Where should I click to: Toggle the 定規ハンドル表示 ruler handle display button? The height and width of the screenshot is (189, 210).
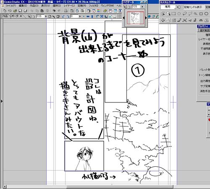tap(193, 7)
